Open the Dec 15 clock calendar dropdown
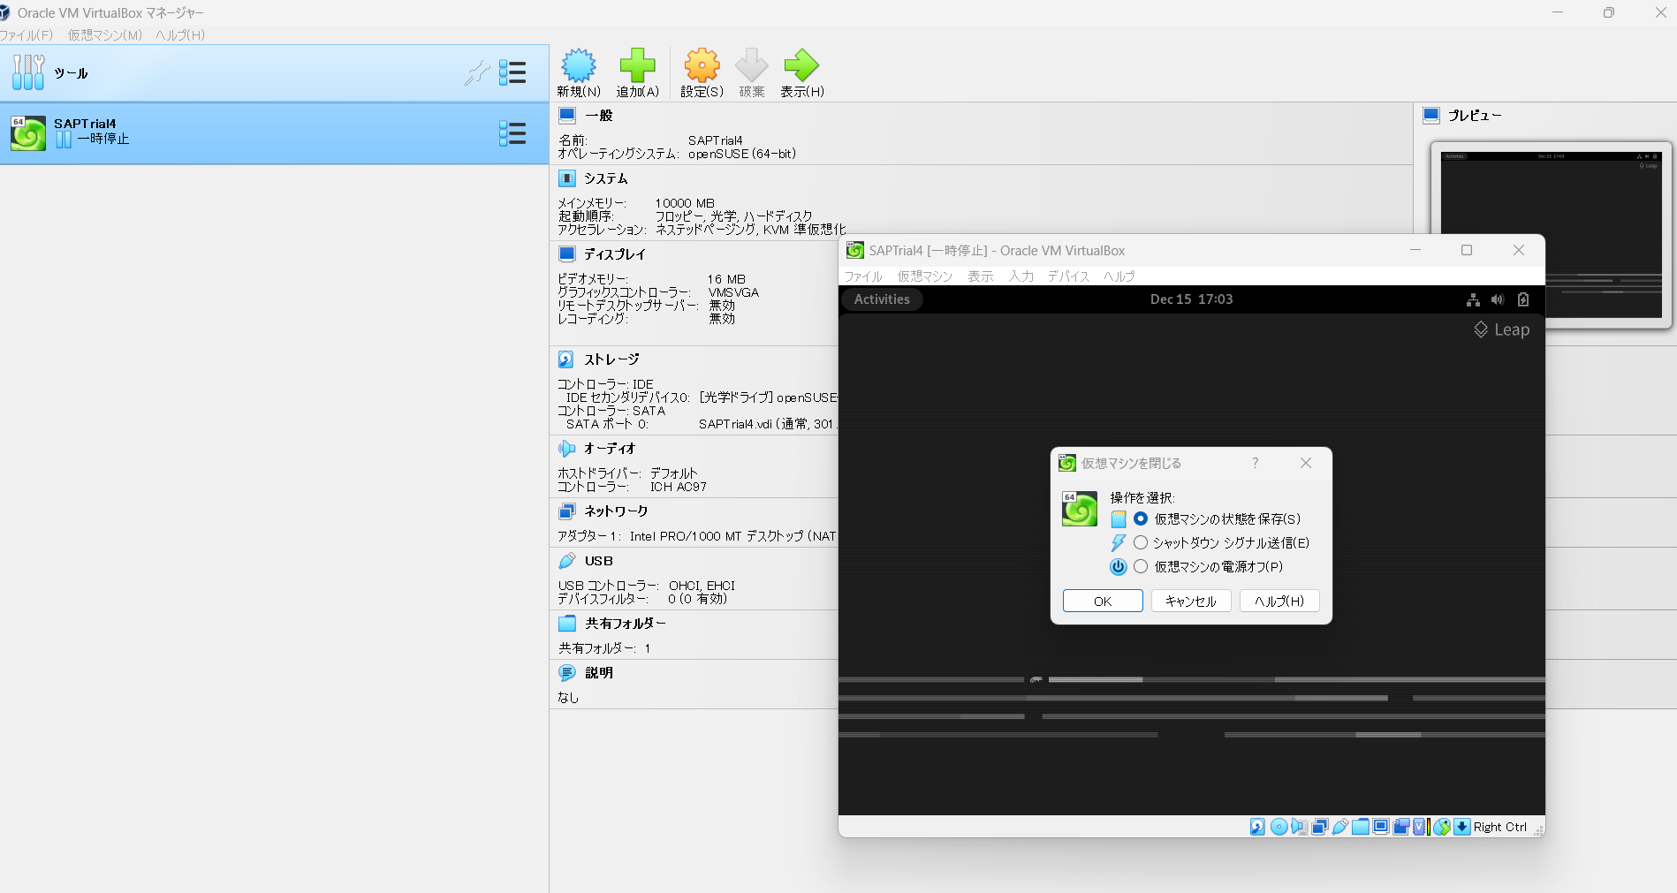Image resolution: width=1677 pixels, height=893 pixels. click(x=1191, y=299)
